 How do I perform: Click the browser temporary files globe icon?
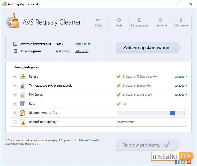tap(22, 86)
